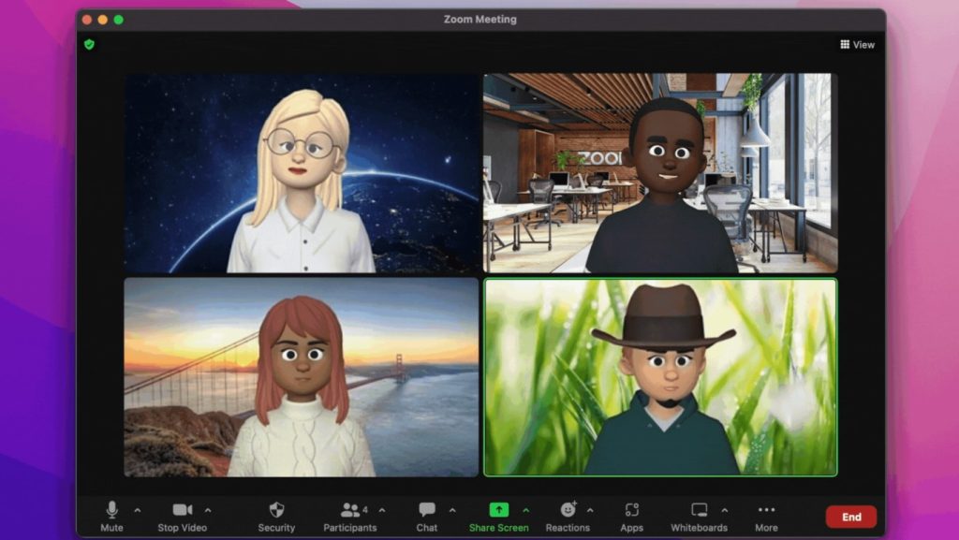Image resolution: width=959 pixels, height=540 pixels.
Task: Expand video options arrow beside Stop Video
Action: point(208,510)
